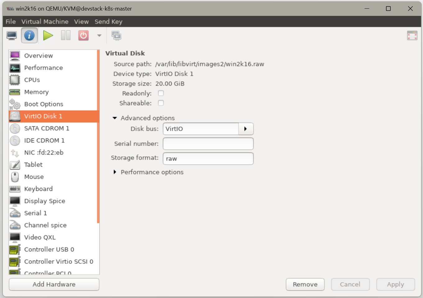Select the Display Spice monitor icon
Image resolution: width=423 pixels, height=298 pixels.
click(x=15, y=201)
